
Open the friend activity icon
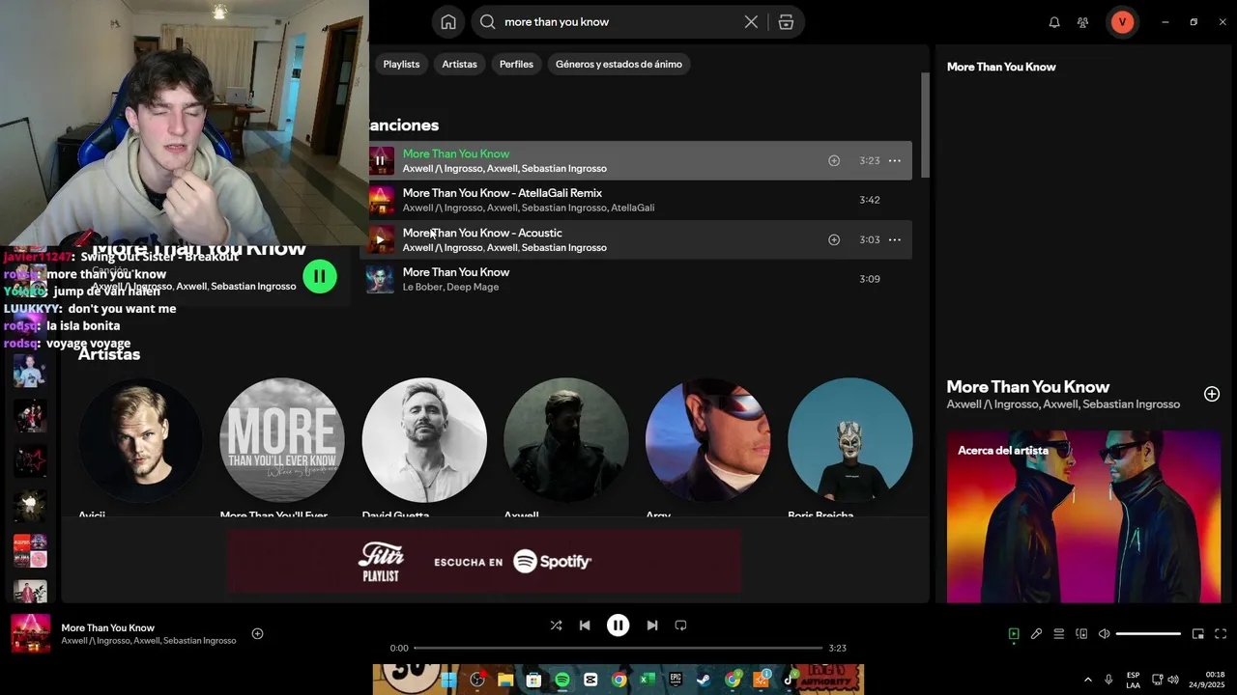[1083, 22]
